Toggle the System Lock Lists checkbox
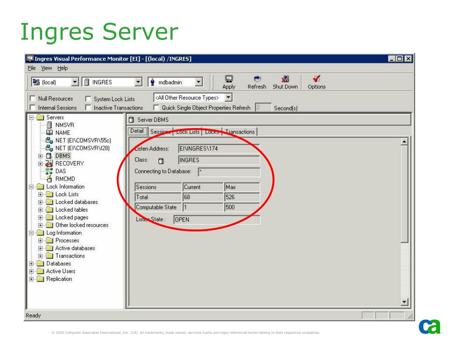 click(x=88, y=98)
